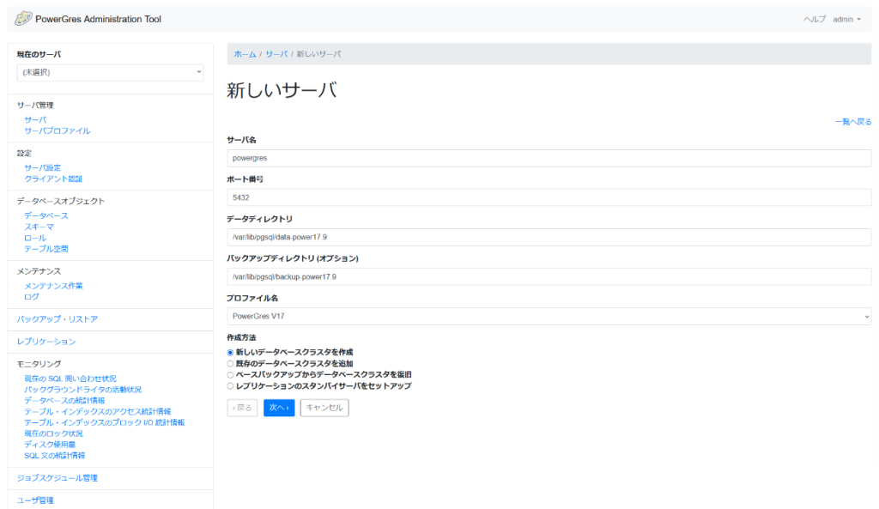
Task: Select 新しいデータベースクラスタを作成 radio button
Action: [x=230, y=353]
